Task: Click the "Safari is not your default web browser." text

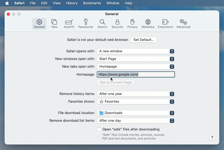Action: (98, 40)
